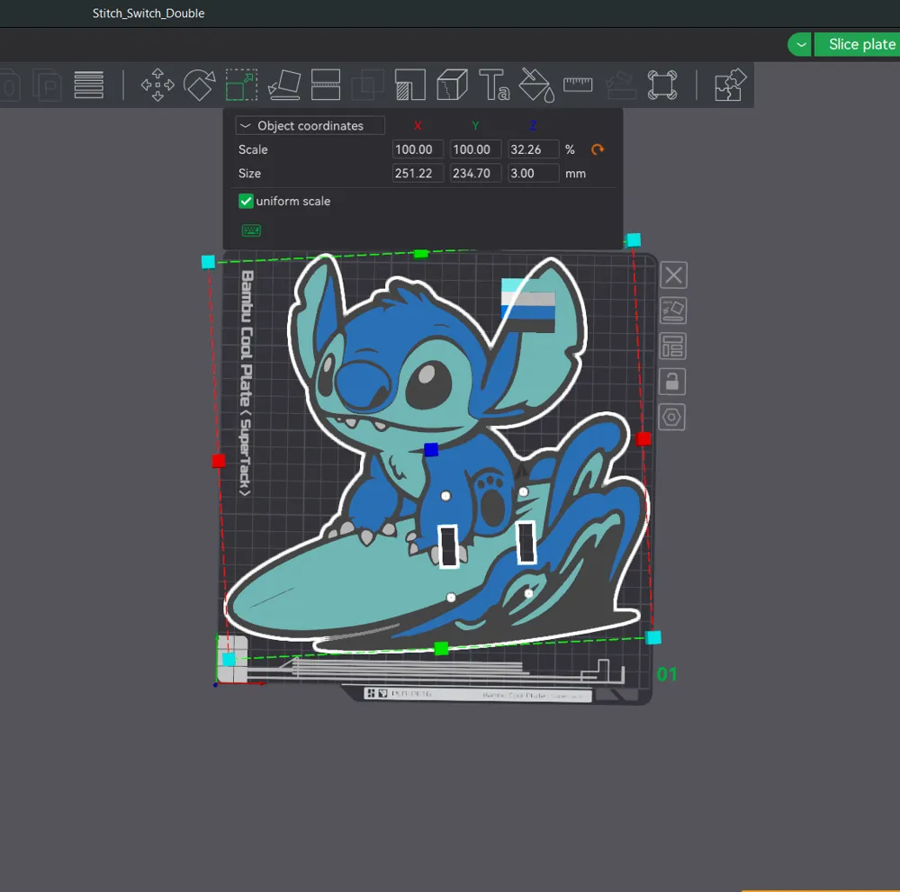Edit the Z scale percentage field
900x892 pixels.
533,149
